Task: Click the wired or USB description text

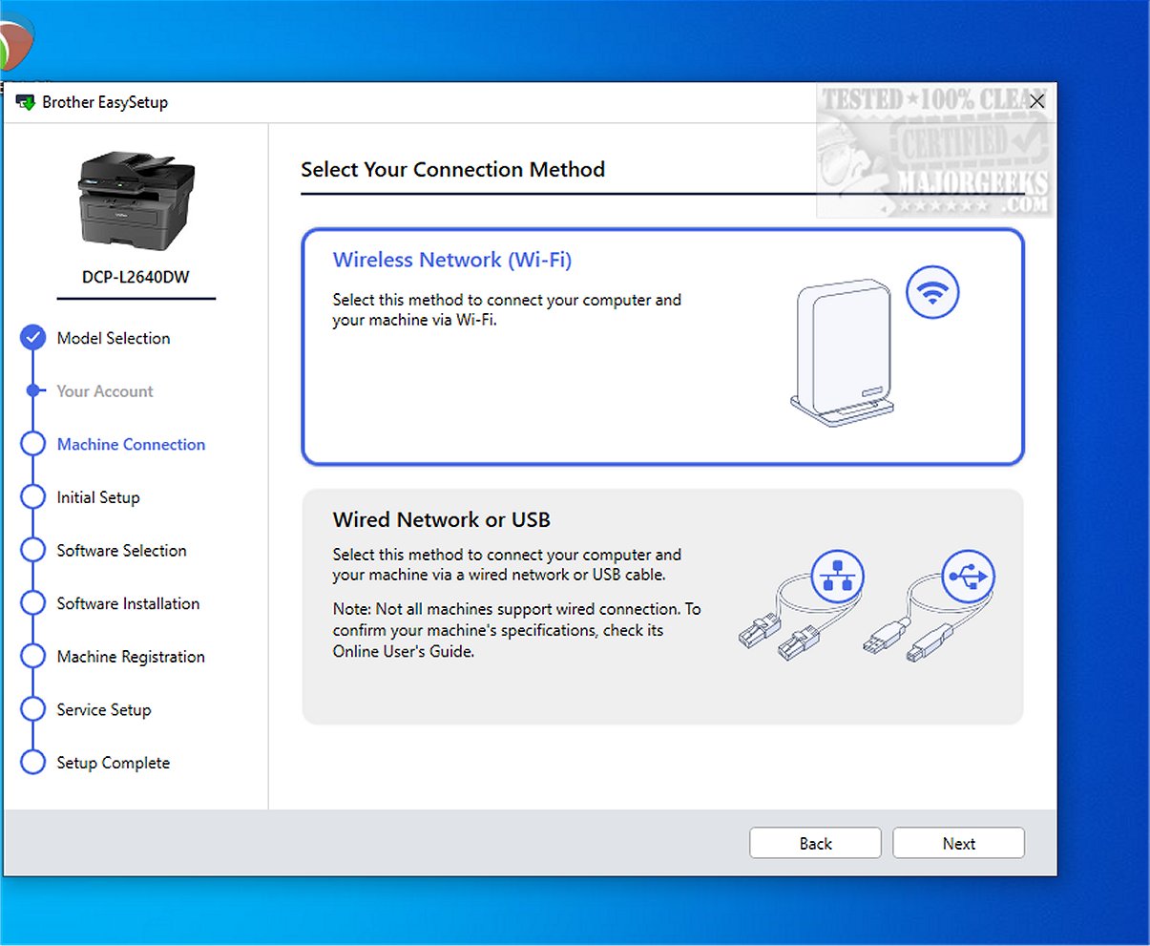Action: click(507, 564)
